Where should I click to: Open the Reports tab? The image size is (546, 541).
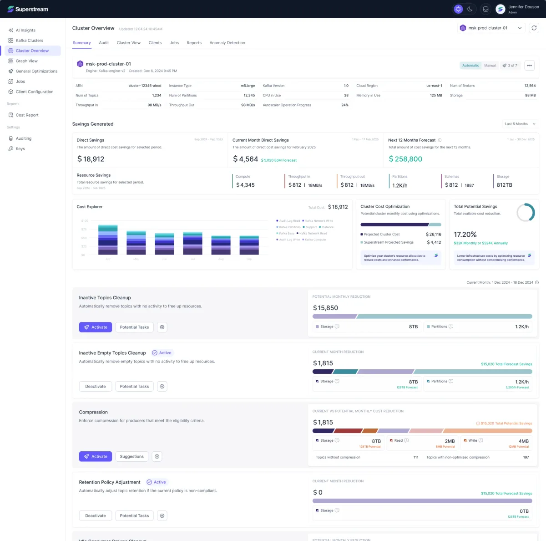coord(194,43)
